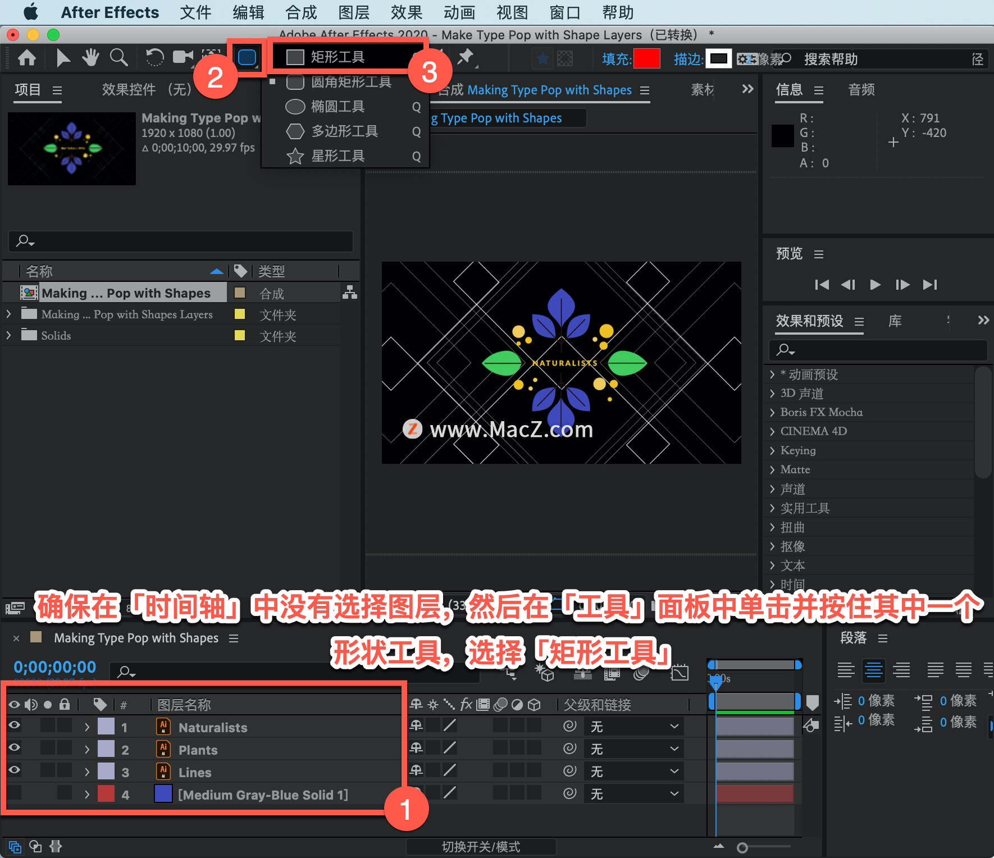Step to next frame in preview
The height and width of the screenshot is (858, 994).
(x=902, y=285)
